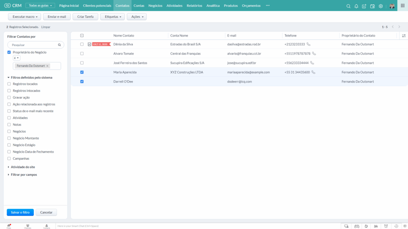Click the phone icon beside Alvaro Tomate's number
Screen dimensions: 408x229
(x=314, y=54)
